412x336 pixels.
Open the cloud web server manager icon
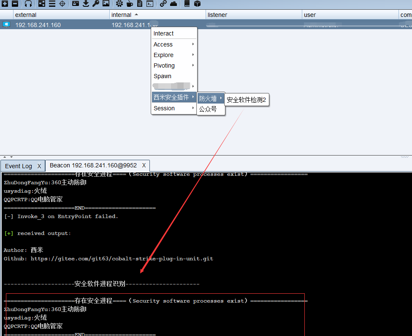click(x=173, y=4)
